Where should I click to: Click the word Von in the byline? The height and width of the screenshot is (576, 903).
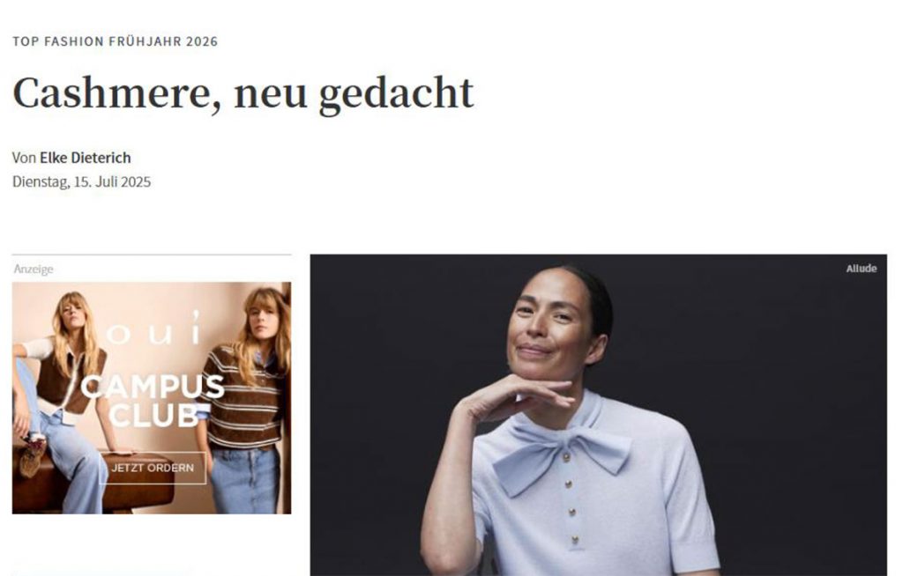click(x=24, y=158)
